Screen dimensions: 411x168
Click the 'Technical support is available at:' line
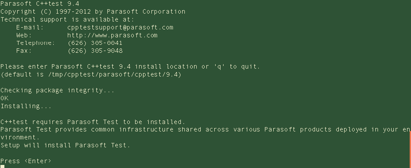click(67, 20)
